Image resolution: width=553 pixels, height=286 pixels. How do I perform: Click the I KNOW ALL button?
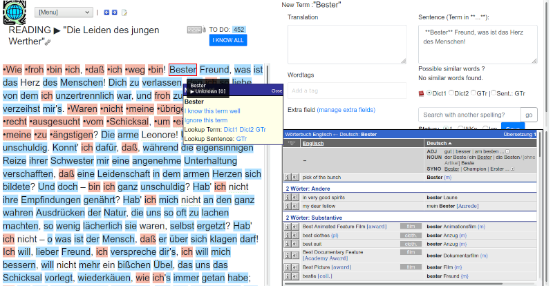pyautogui.click(x=228, y=40)
